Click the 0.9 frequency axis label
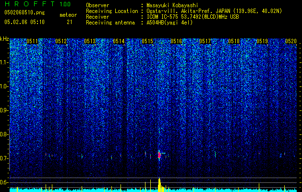302x192 pixels. pyautogui.click(x=4, y=110)
